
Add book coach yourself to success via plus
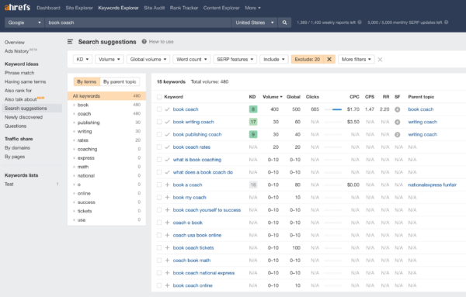point(167,210)
